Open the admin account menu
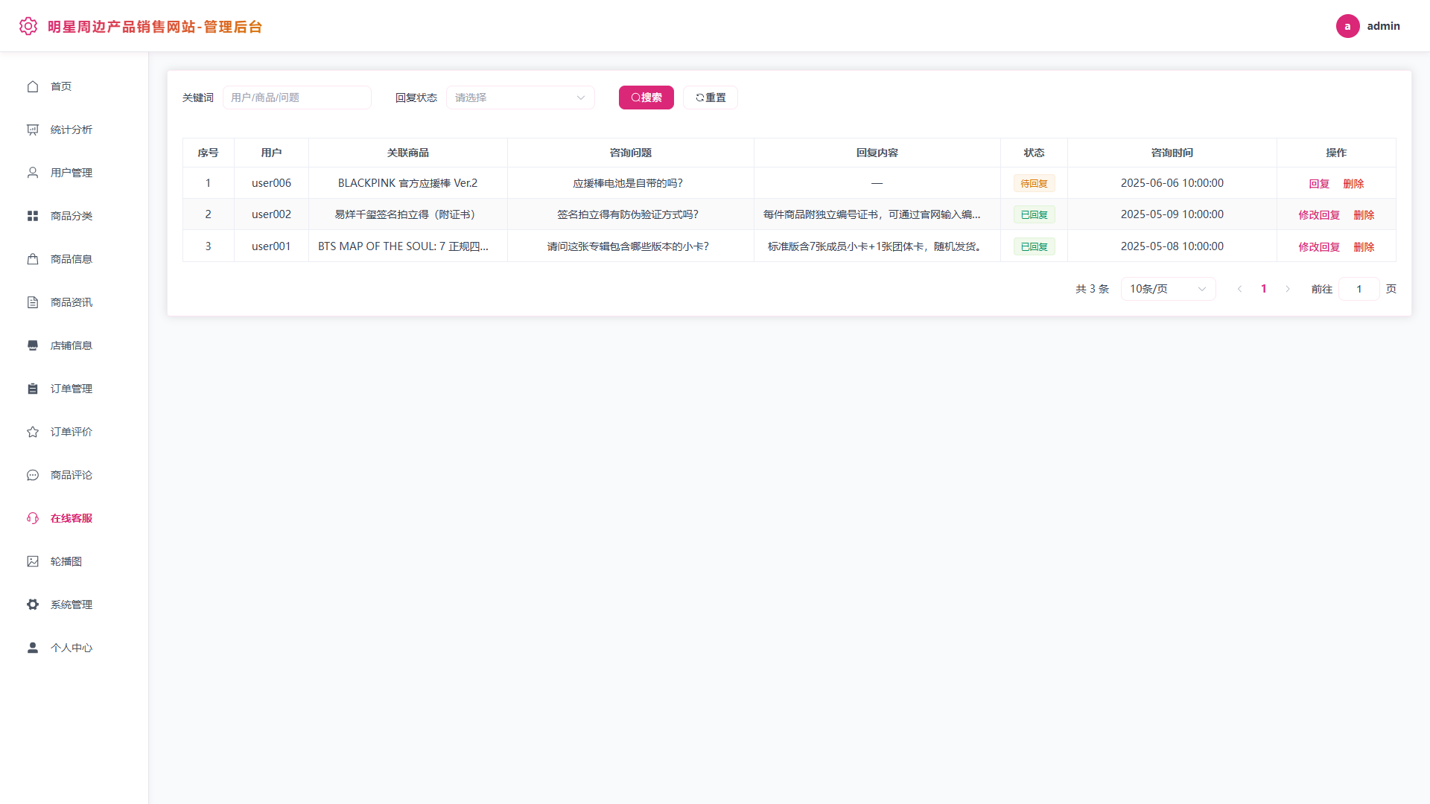 (x=1368, y=26)
